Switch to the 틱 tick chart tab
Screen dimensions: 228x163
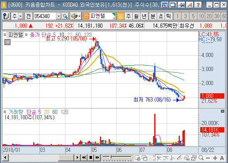(x=169, y=16)
